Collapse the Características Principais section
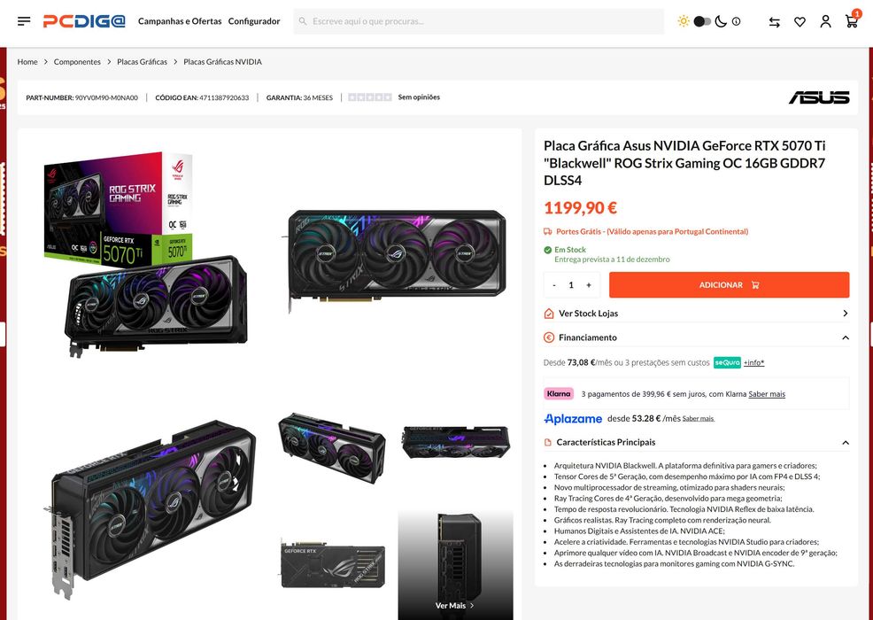 point(845,442)
